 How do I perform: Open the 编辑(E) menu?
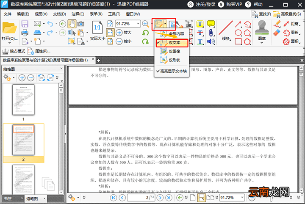click(23, 14)
